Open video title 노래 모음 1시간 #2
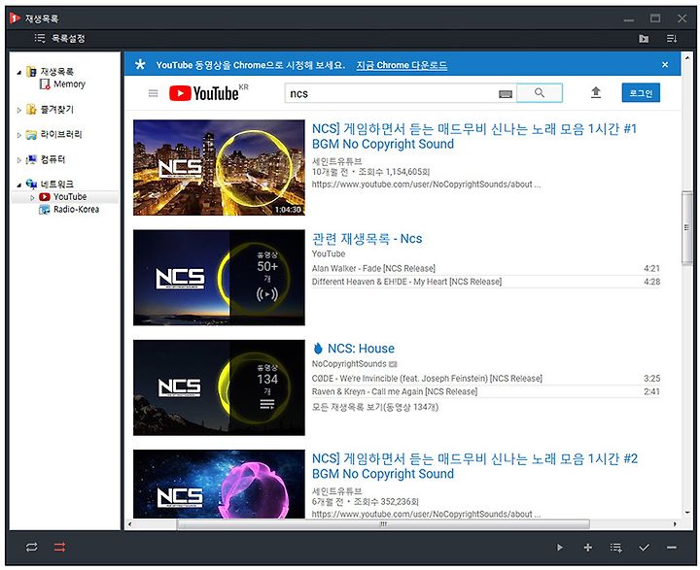 pos(474,466)
